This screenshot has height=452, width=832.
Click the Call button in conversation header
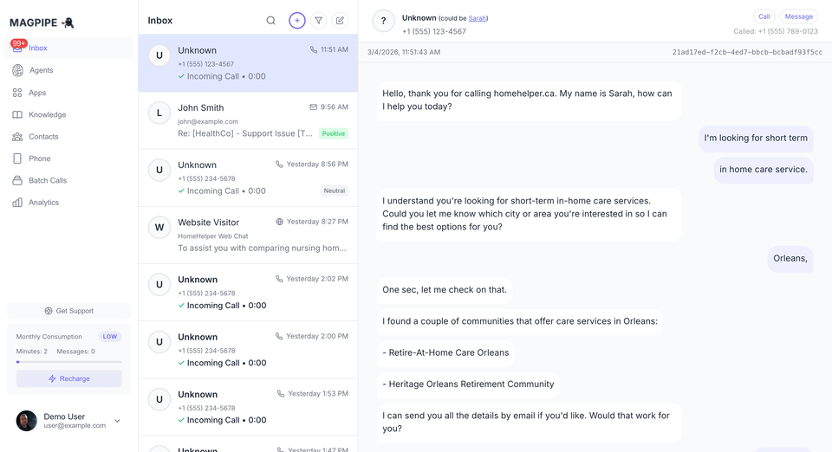coord(764,16)
